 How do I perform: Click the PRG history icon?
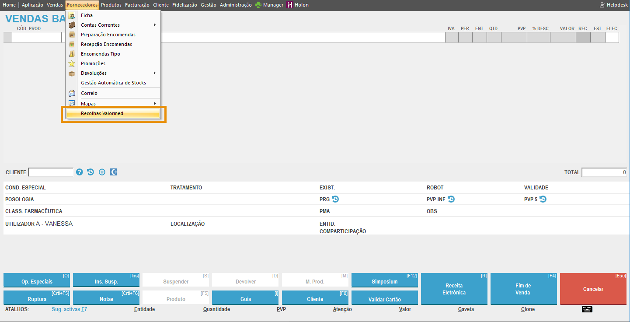pos(335,199)
